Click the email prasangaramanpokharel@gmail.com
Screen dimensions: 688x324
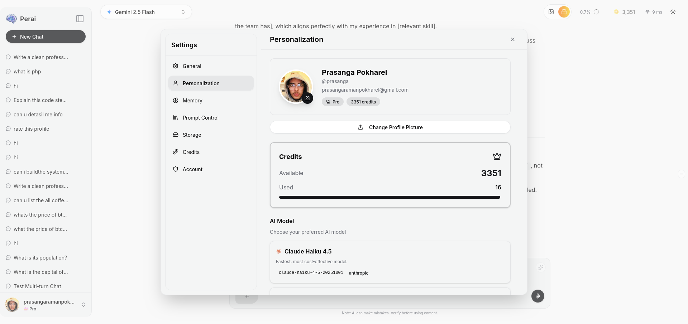click(x=365, y=90)
